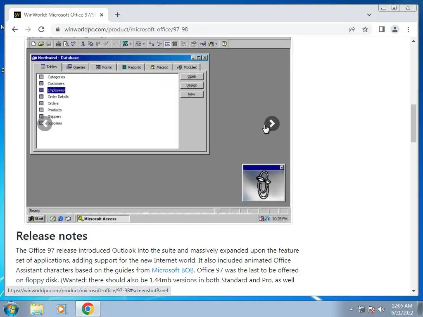Reload the page with the refresh icon
The width and height of the screenshot is (423, 317).
(41, 29)
